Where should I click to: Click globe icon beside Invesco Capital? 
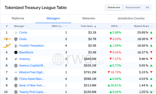[x=16, y=66]
